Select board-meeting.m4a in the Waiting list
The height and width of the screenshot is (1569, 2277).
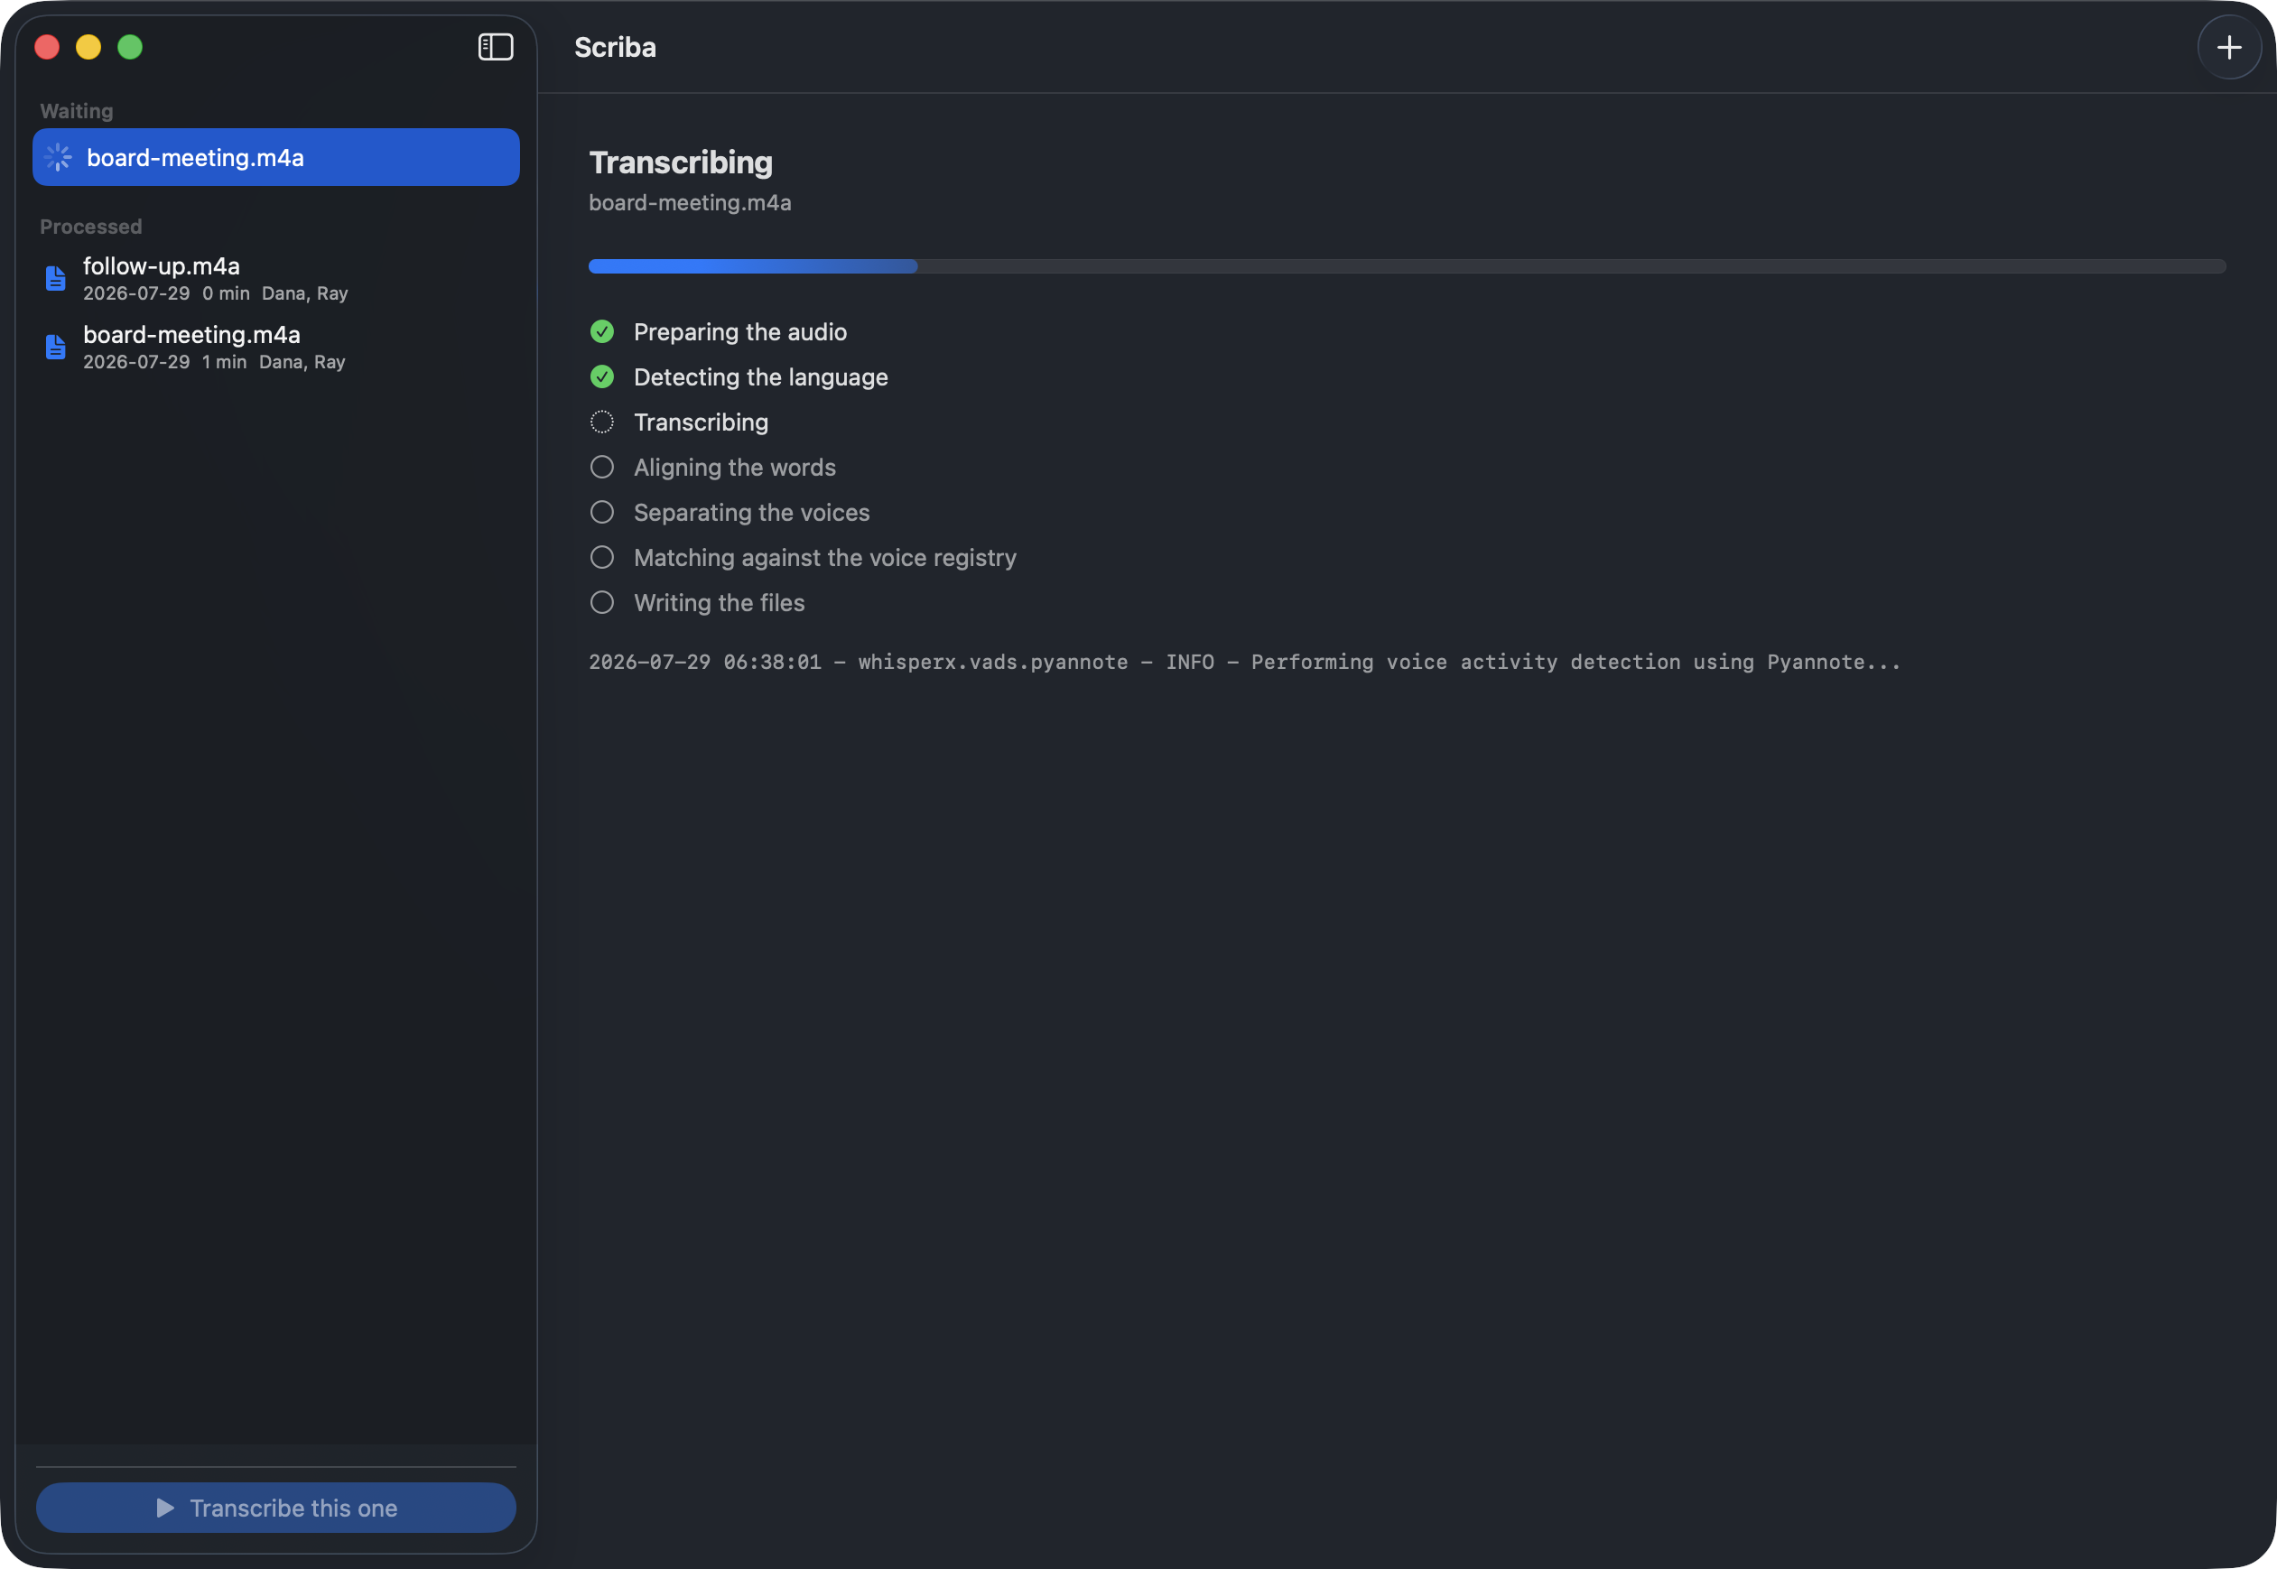pyautogui.click(x=276, y=157)
